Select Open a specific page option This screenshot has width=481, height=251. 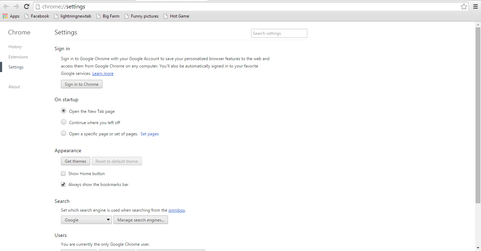point(63,133)
